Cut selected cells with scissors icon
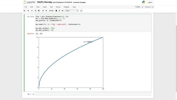Screen dimensions: 177x100 [32, 11]
